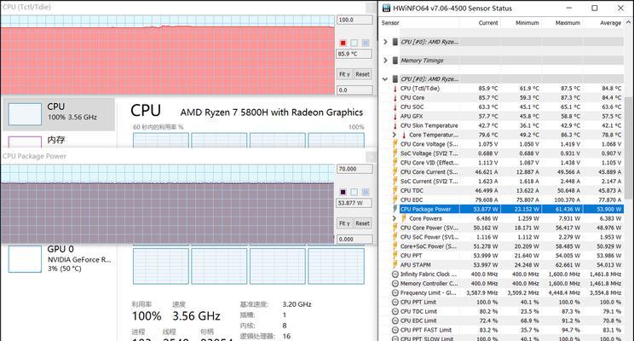Select GPU 0 NVIDIA GeForce in Task Manager
Screen dimensions: 634x341
point(59,259)
